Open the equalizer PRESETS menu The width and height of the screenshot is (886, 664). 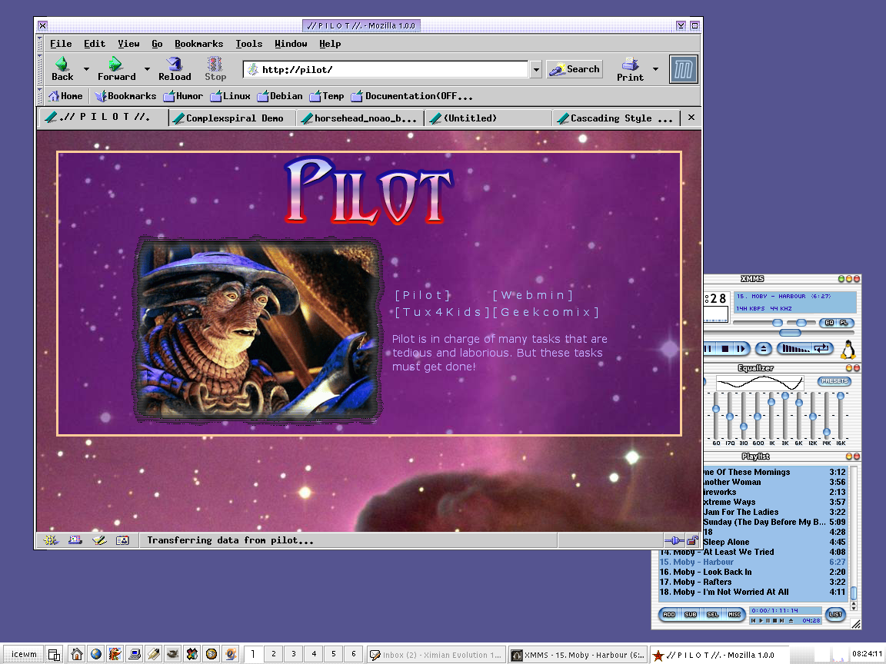pos(834,381)
